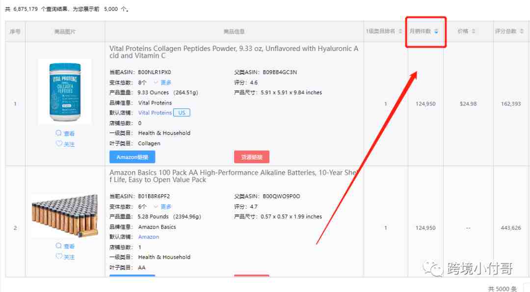
Task: Select dimensions 0.57 x 0.57 x 1.99 inches
Action: tap(291, 216)
